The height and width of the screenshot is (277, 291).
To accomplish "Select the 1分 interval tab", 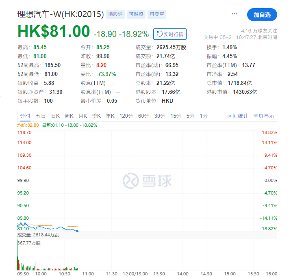I will click(x=203, y=116).
